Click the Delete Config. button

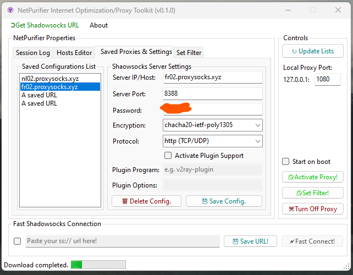(x=147, y=201)
